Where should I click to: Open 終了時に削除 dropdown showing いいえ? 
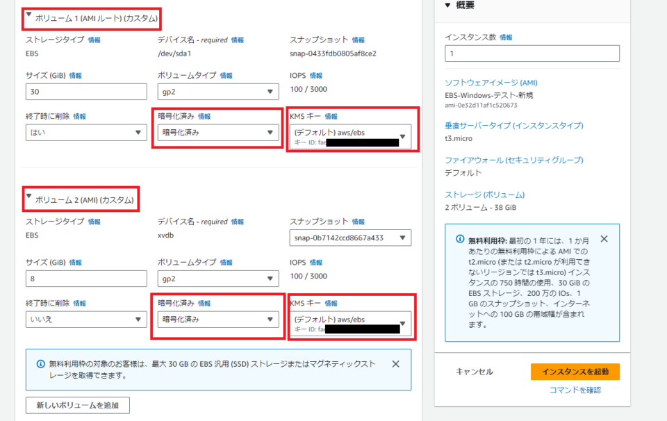pos(86,320)
